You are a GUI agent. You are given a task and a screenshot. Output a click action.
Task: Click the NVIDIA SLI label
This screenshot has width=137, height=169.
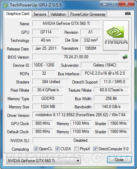20,141
